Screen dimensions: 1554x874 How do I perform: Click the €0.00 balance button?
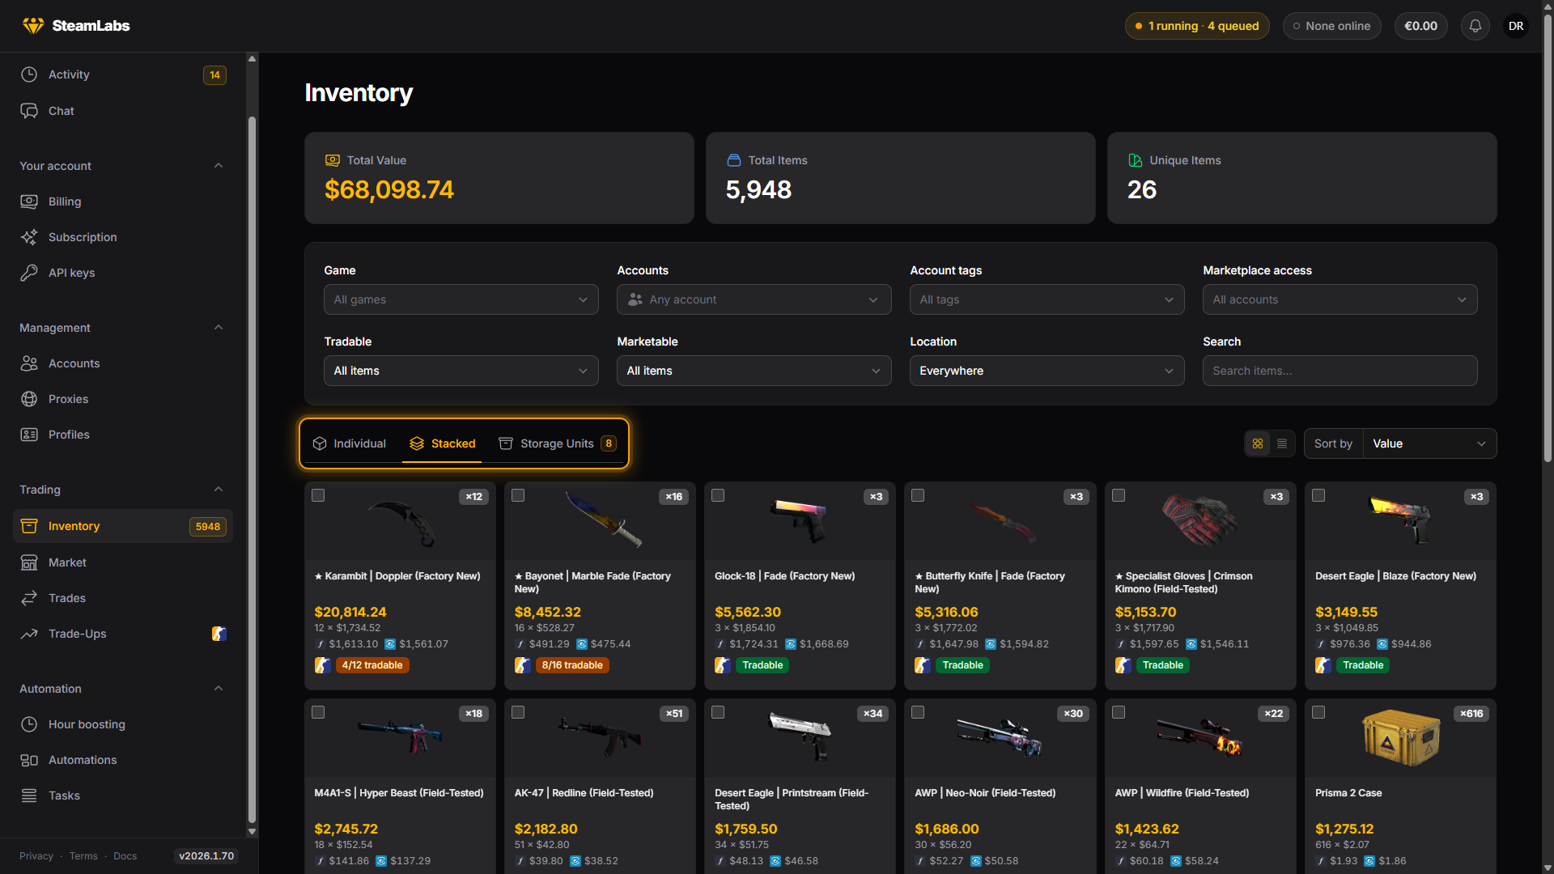1420,26
